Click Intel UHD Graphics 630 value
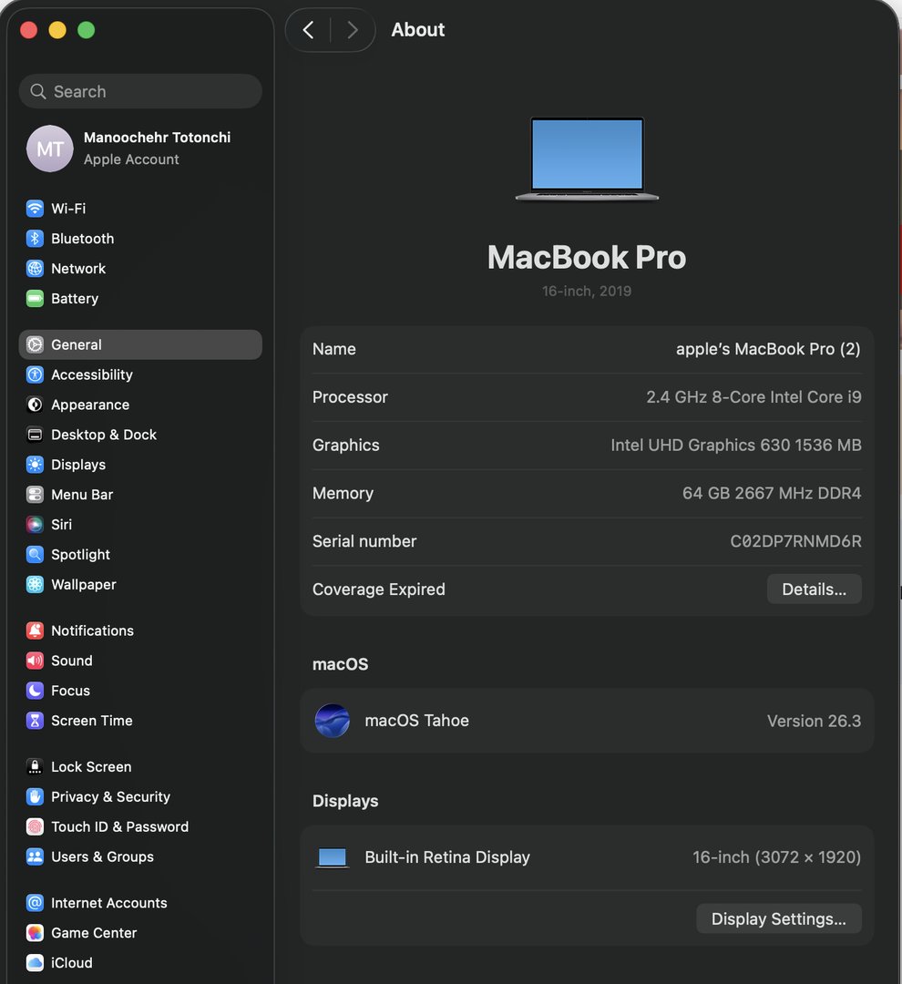 (x=736, y=445)
